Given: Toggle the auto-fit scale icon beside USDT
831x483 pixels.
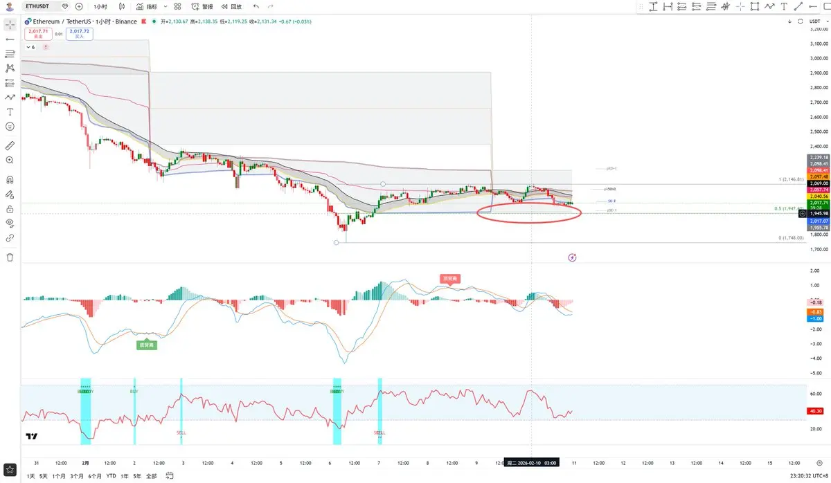Looking at the screenshot, I should click(800, 21).
